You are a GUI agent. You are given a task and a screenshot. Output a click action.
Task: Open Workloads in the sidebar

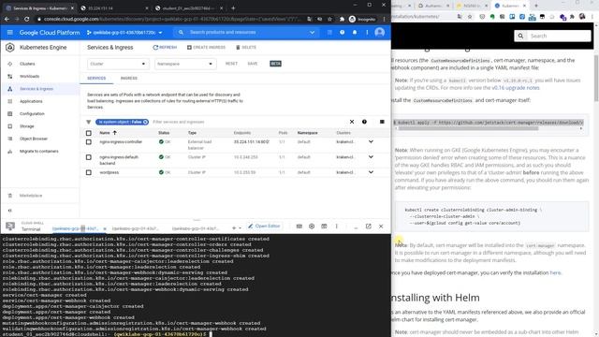pos(29,77)
